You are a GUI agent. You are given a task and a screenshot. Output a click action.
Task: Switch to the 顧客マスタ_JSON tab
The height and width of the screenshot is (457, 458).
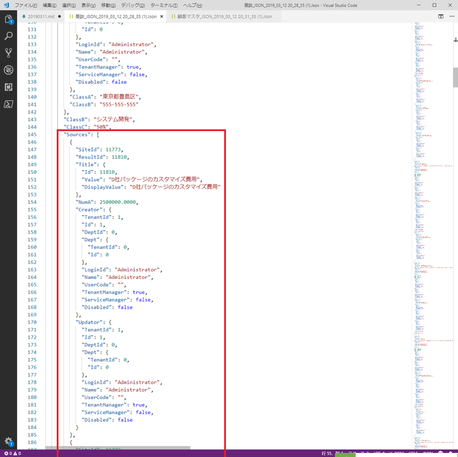[x=225, y=17]
